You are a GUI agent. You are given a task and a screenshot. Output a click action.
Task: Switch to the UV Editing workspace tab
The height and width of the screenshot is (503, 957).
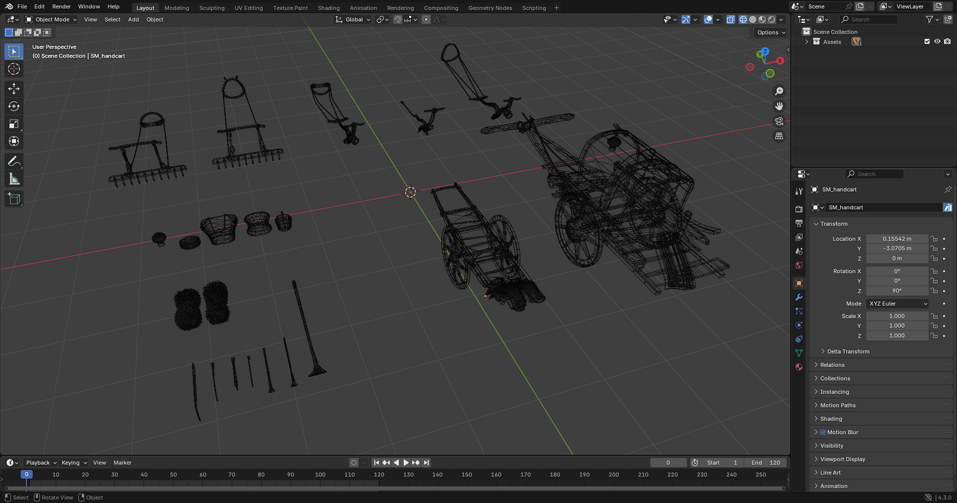(248, 8)
